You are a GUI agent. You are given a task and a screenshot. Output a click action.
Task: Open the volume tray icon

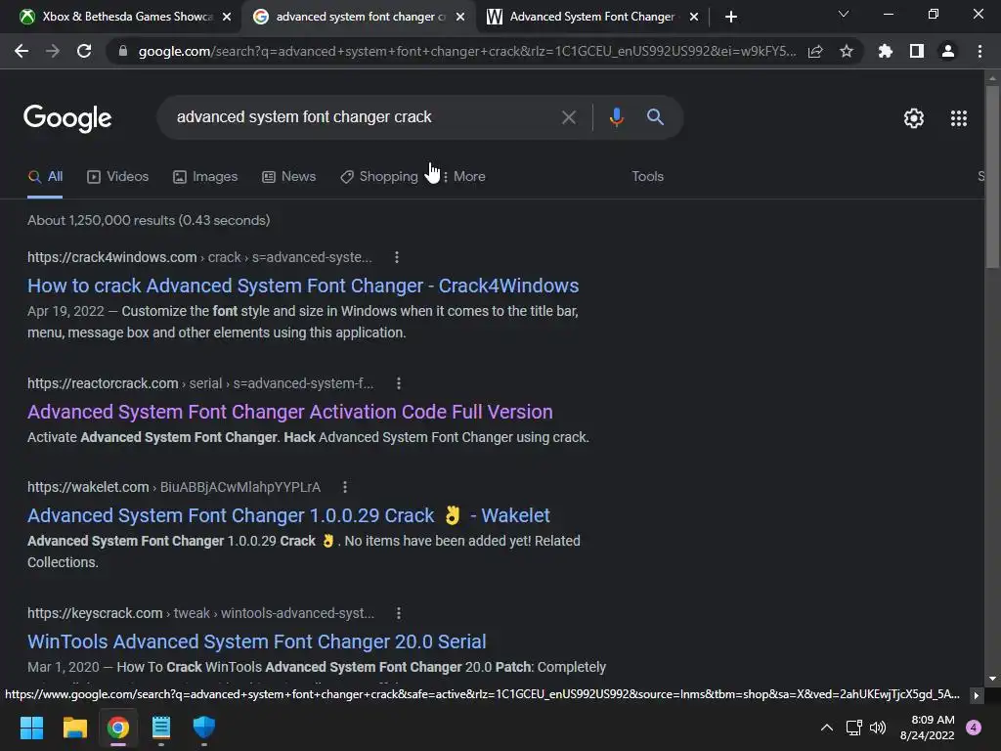878,728
